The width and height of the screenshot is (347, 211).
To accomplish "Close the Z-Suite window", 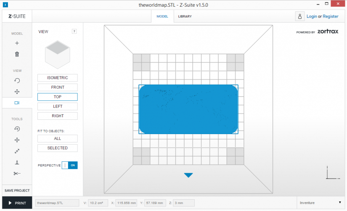I will [x=338, y=3].
